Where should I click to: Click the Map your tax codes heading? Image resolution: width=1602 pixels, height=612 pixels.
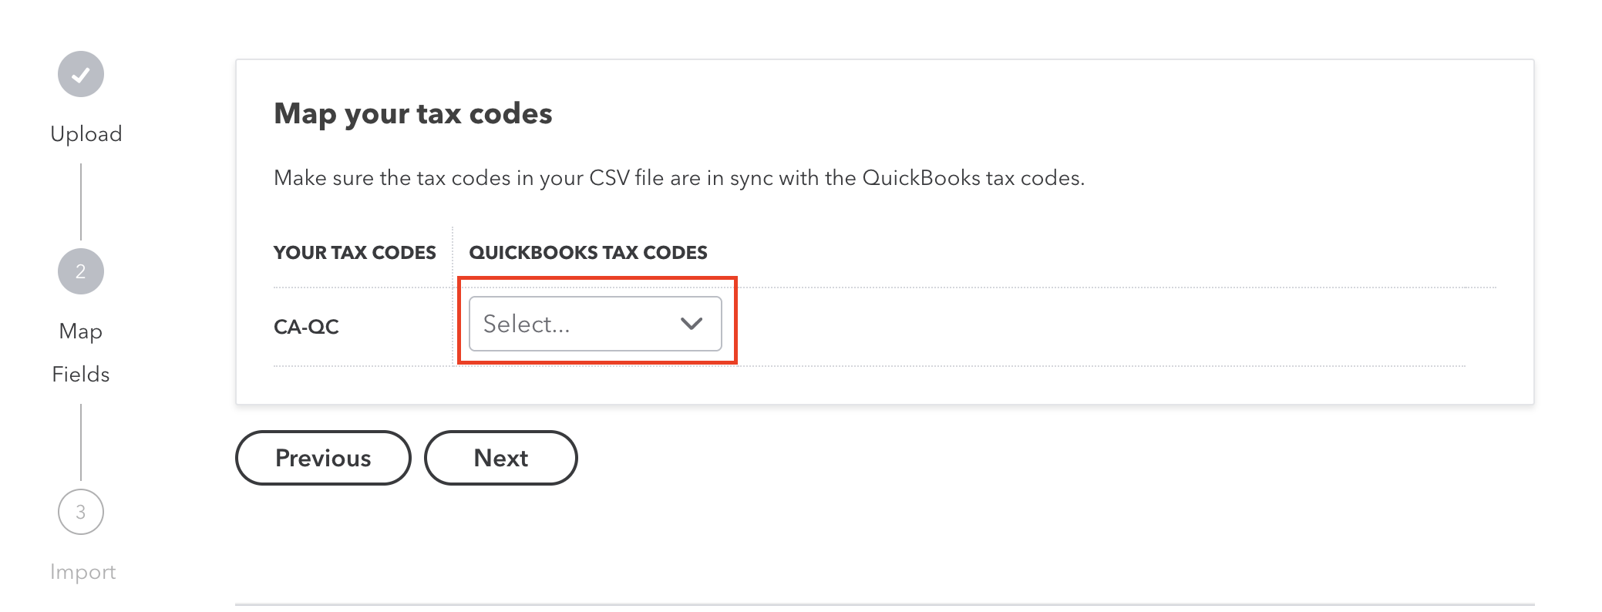tap(413, 113)
